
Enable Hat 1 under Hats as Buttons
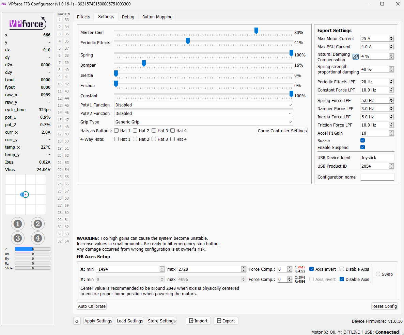point(116,131)
